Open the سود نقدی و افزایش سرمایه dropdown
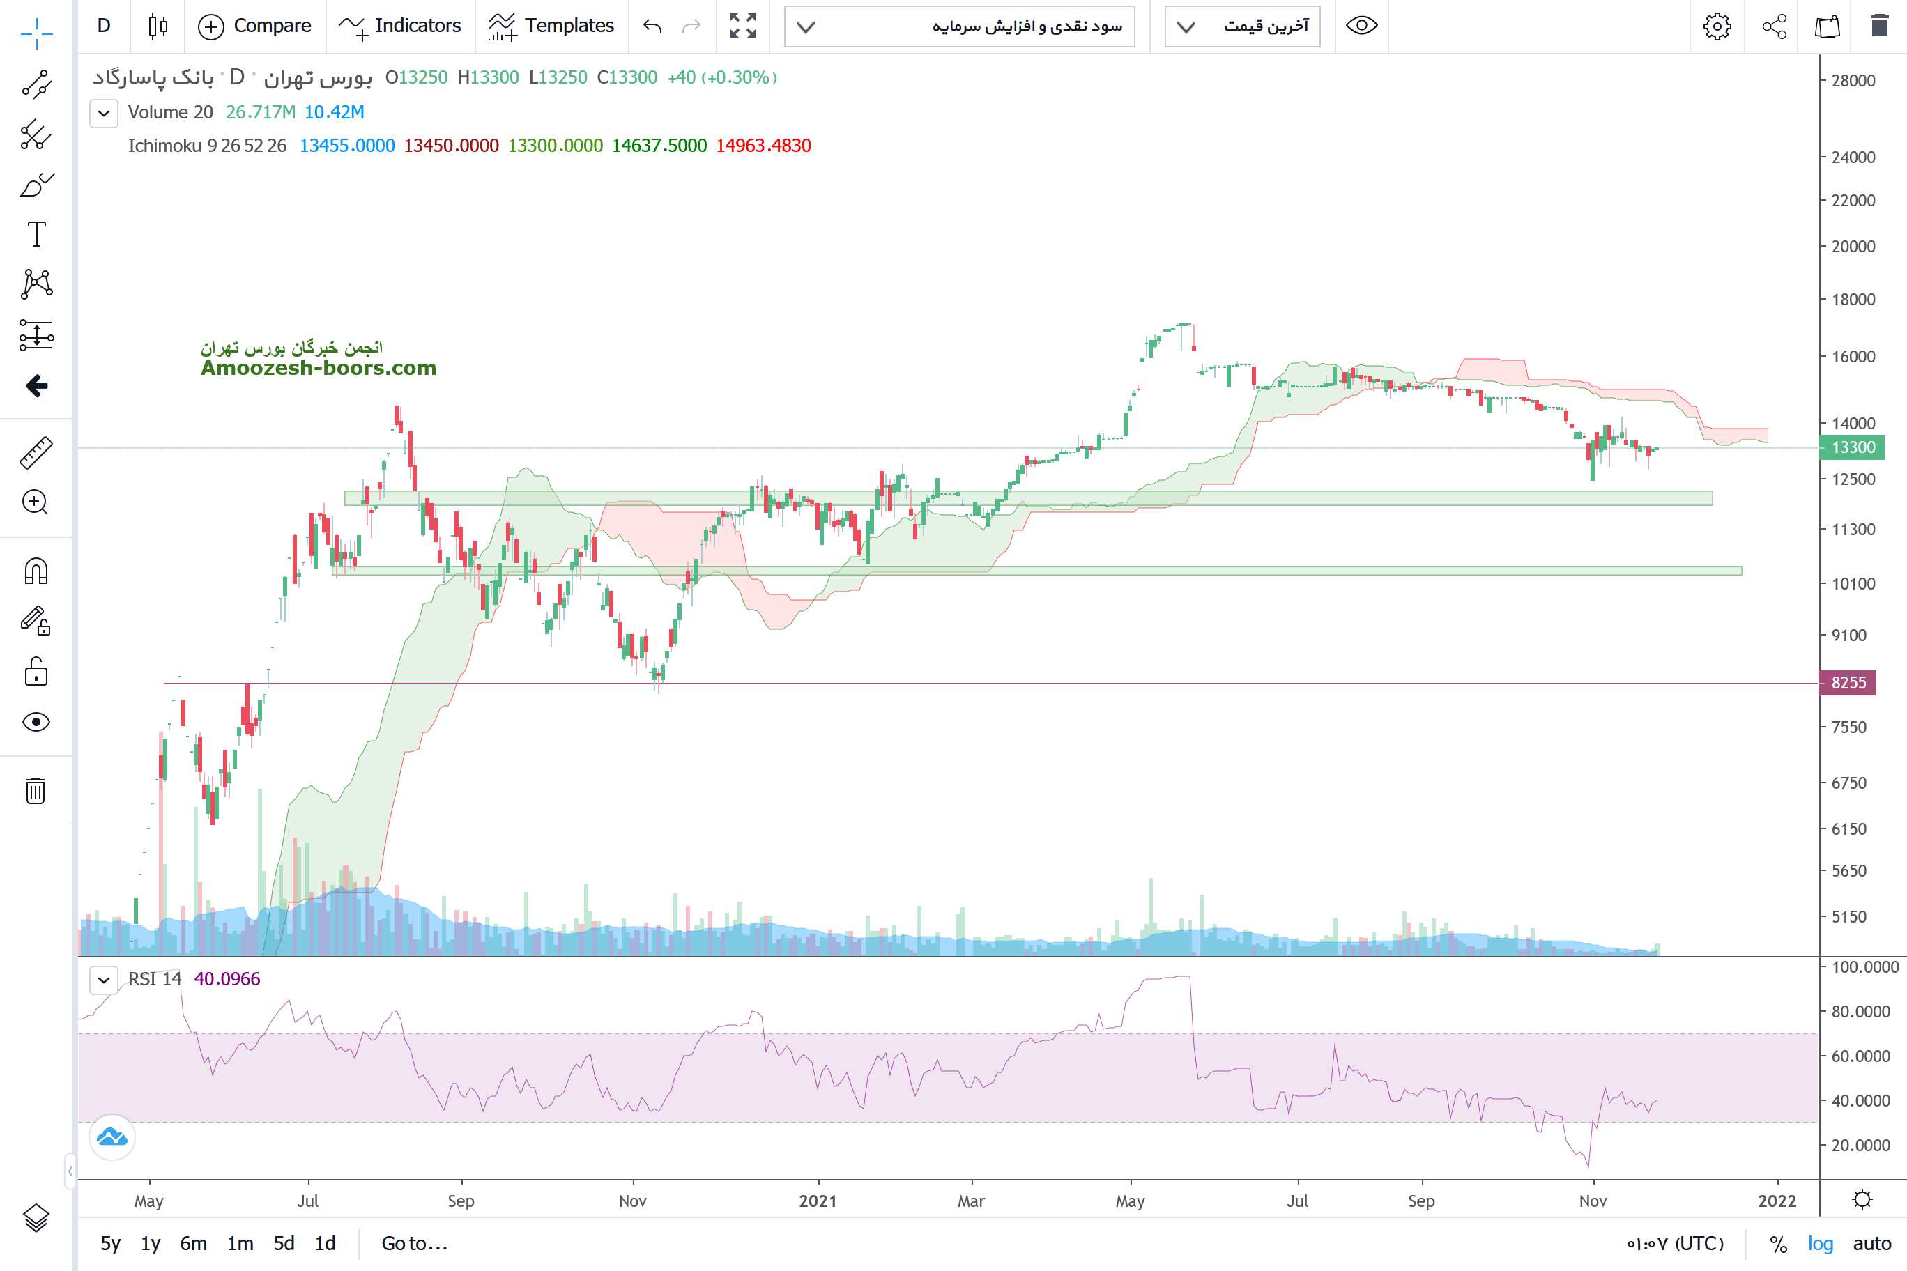This screenshot has width=1907, height=1271. (x=959, y=26)
